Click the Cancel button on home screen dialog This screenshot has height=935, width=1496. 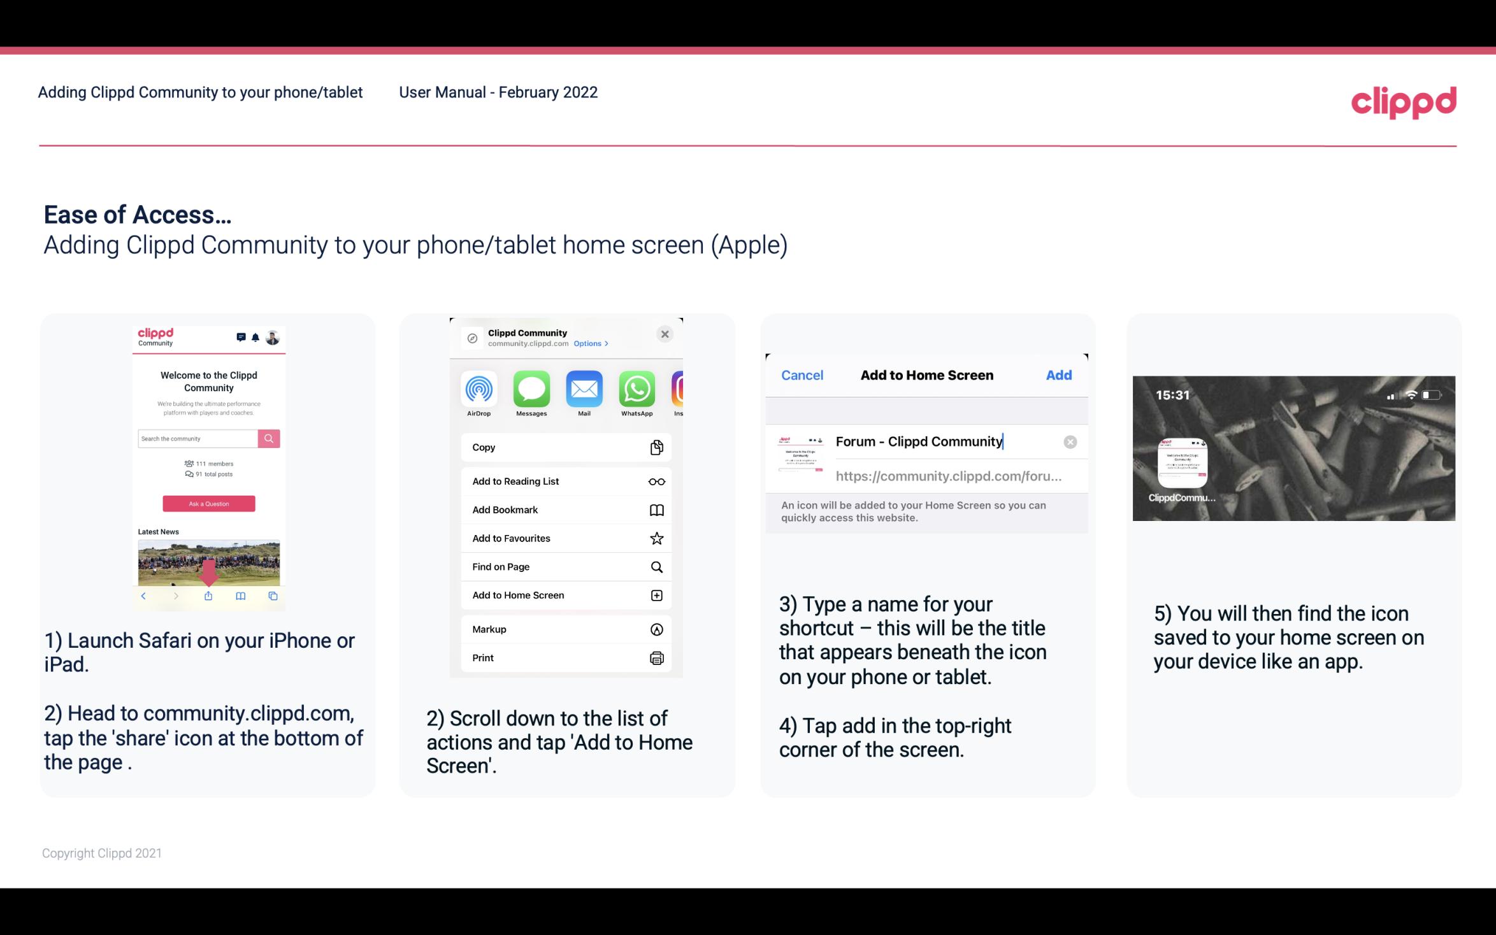pos(802,375)
